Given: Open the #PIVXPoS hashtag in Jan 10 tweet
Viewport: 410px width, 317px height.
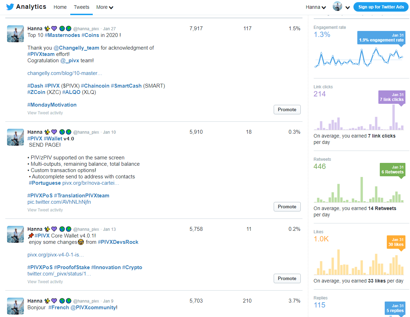Looking at the screenshot, I should pos(40,196).
